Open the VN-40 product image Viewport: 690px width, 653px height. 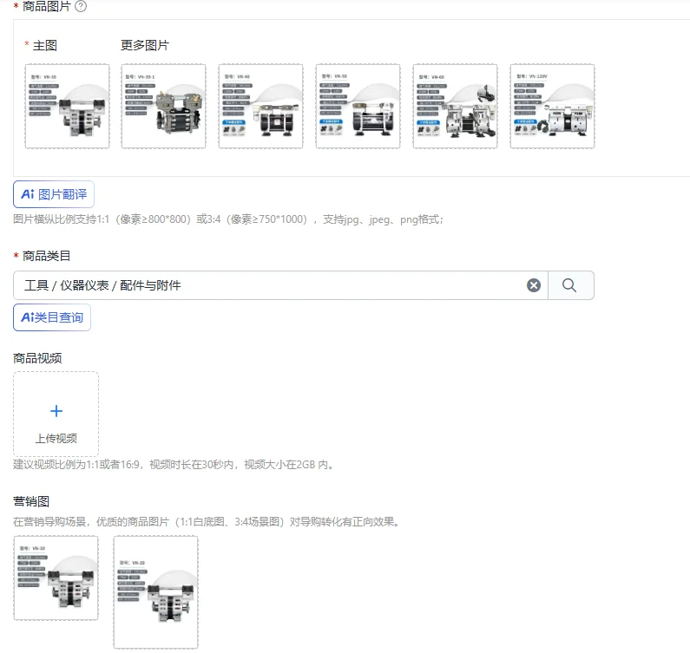[261, 106]
